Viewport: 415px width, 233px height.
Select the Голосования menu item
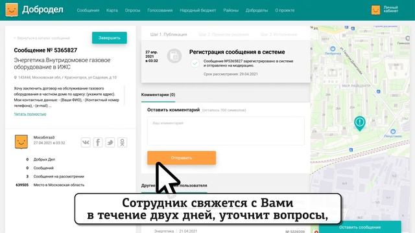[x=160, y=10]
